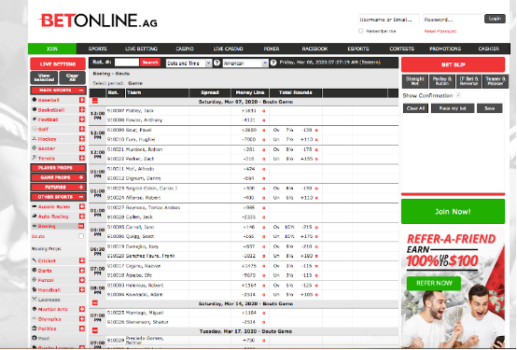This screenshot has height=350, width=517.
Task: Open the Date and Time sort dropdown
Action: click(x=189, y=63)
